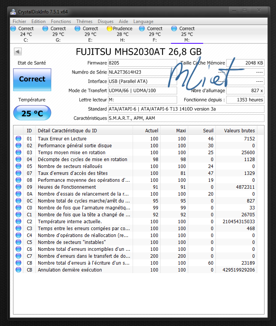The image size is (276, 326).
Task: Click the power-on count field 827 x
Action: tap(245, 91)
